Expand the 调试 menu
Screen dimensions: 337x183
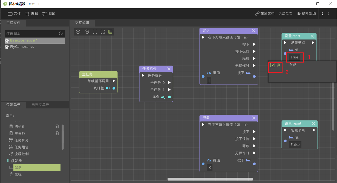[49, 14]
